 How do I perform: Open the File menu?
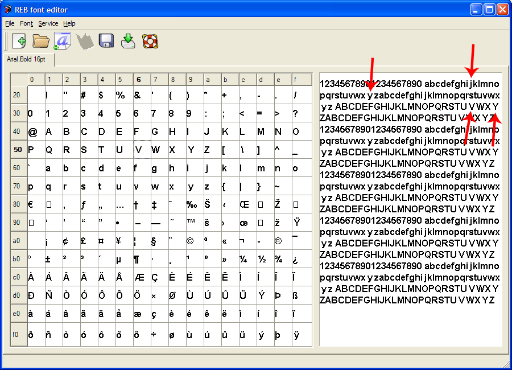[x=10, y=23]
